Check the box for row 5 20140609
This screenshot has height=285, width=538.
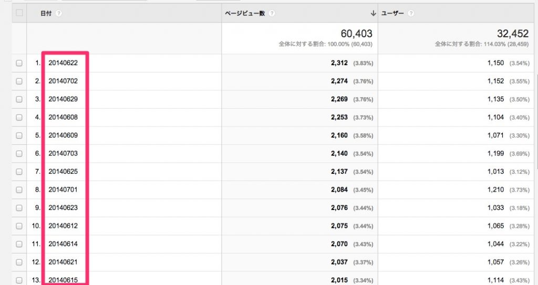pos(19,135)
